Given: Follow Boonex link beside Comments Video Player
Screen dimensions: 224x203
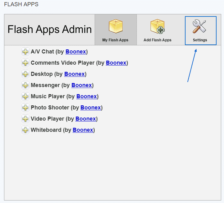Looking at the screenshot, I should [116, 63].
